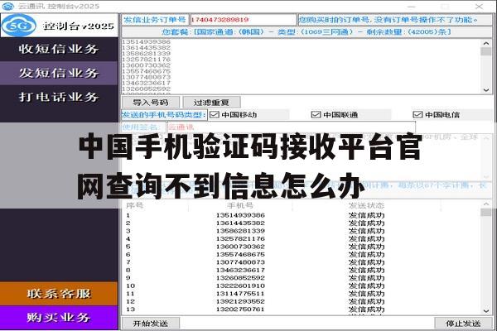This screenshot has width=497, height=331.
Task: Close the 云通讯 控制台 window
Action: 479,6
